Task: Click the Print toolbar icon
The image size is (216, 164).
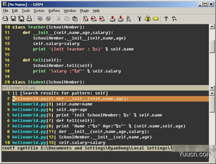Action: [29, 18]
